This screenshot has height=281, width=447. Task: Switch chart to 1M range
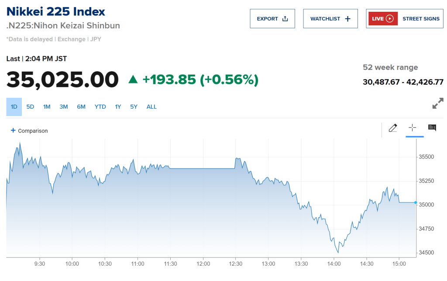coord(47,107)
